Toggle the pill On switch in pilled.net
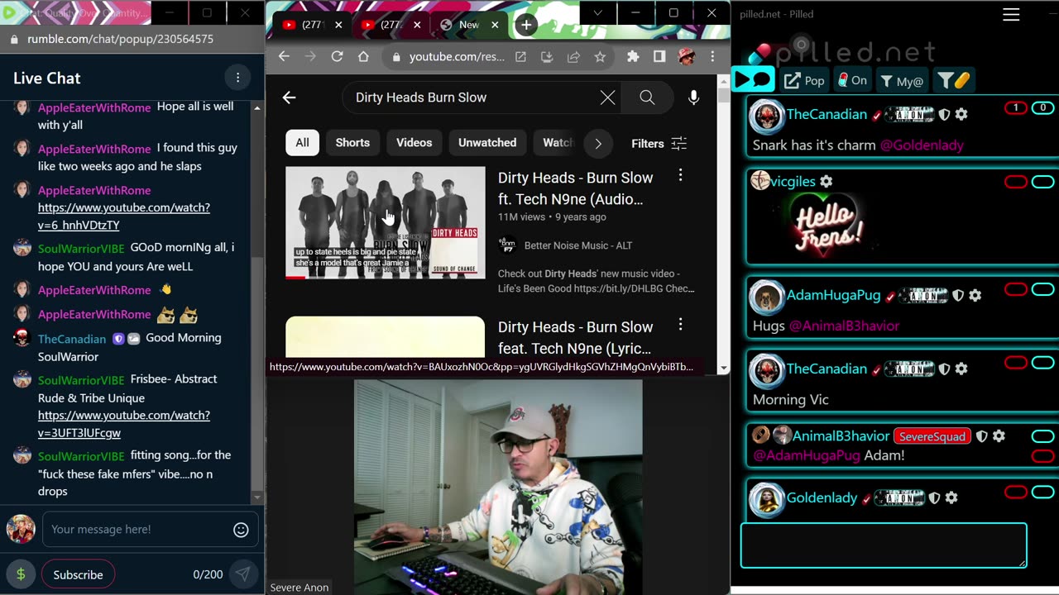This screenshot has height=595, width=1059. [x=852, y=80]
